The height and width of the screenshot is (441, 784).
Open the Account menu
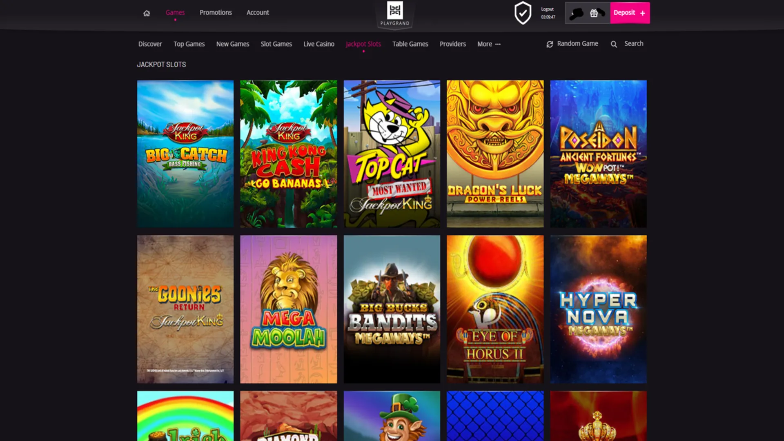[x=258, y=13]
